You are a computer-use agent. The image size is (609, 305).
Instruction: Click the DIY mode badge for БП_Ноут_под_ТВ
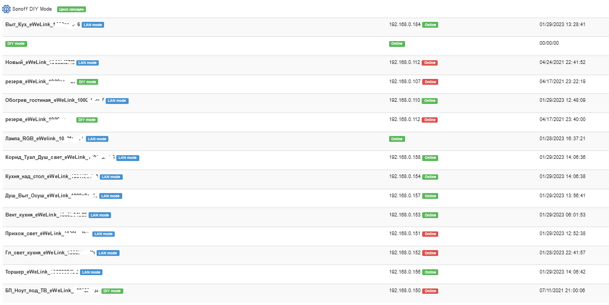pos(112,291)
